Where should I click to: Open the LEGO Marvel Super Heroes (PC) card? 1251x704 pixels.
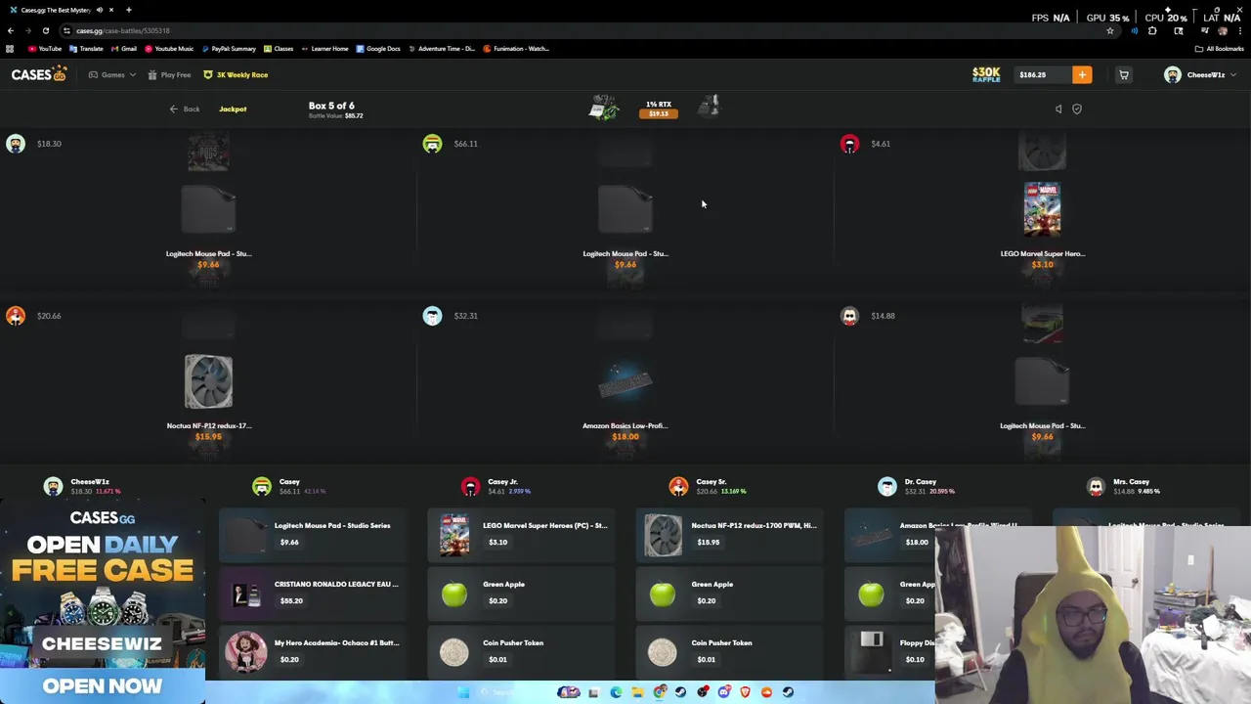(522, 534)
